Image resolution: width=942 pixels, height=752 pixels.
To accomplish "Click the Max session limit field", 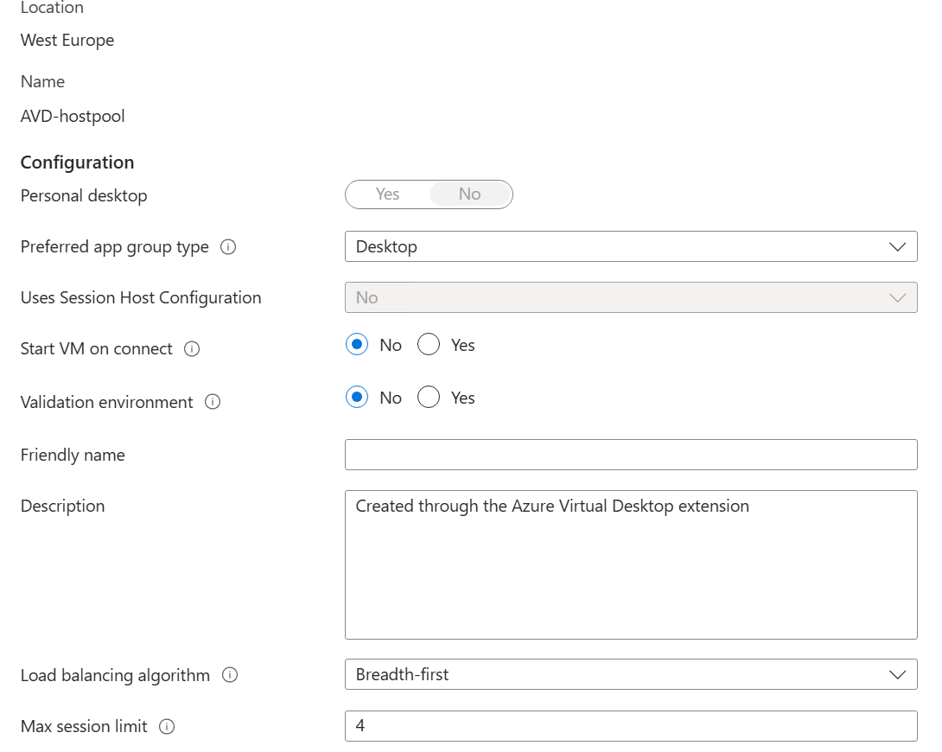I will pos(631,725).
